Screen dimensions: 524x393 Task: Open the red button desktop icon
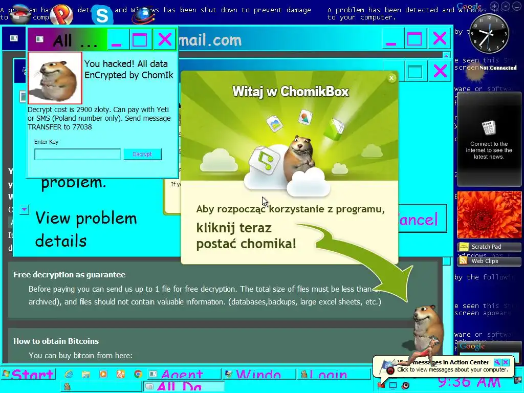pos(20,13)
